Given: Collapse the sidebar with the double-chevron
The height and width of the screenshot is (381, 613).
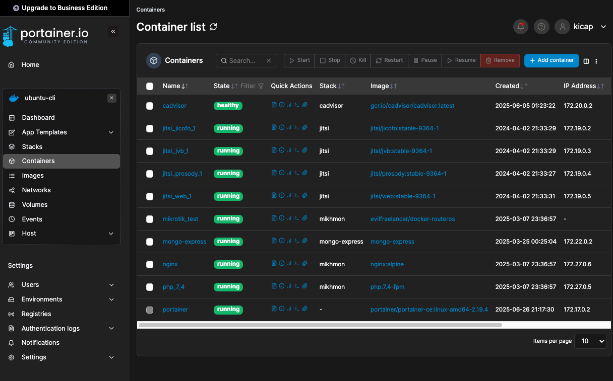Looking at the screenshot, I should [113, 32].
